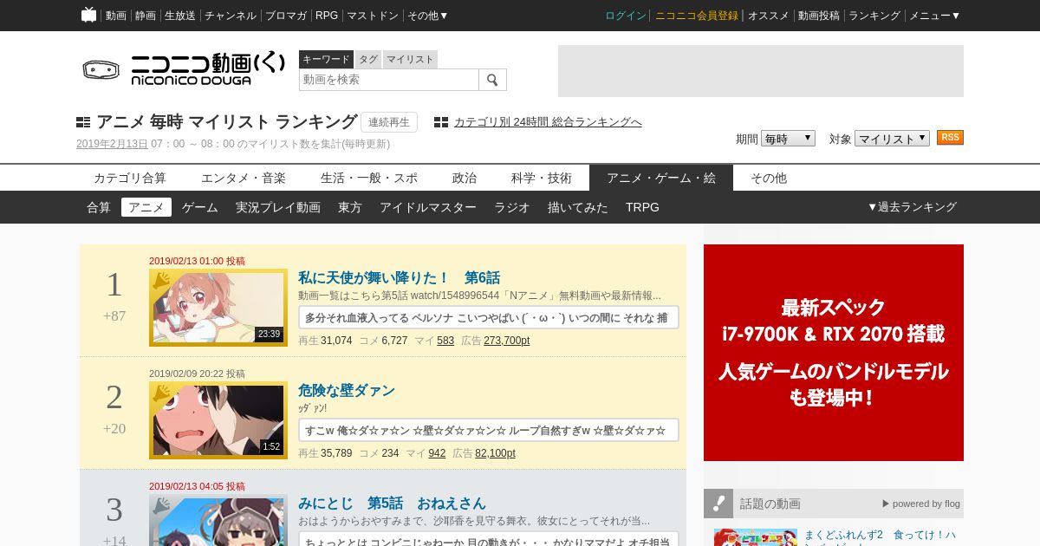Click the orange RSS feed icon
1040x546 pixels.
(x=950, y=138)
